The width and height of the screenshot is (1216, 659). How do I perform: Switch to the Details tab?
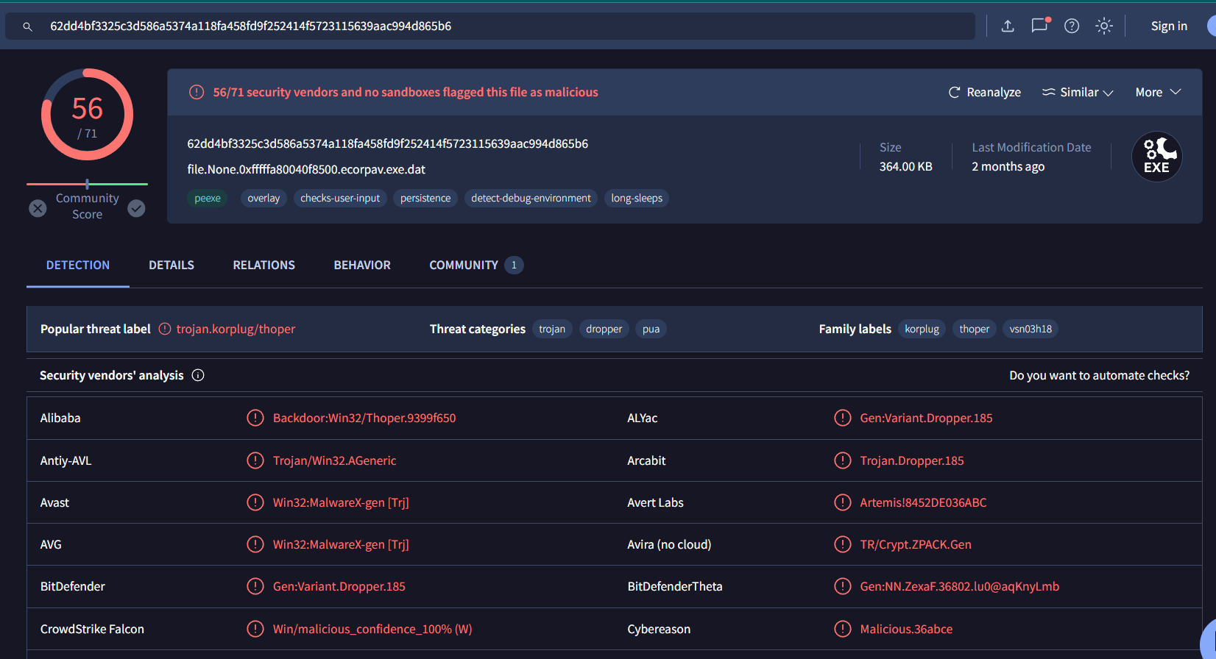172,265
